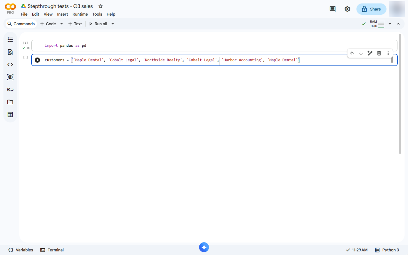Click the Share button
The width and height of the screenshot is (408, 255).
coord(371,9)
